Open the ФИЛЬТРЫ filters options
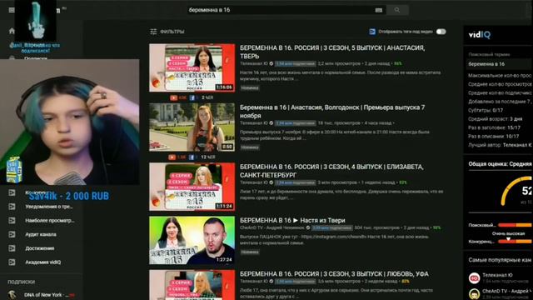533x300 pixels. [x=167, y=32]
